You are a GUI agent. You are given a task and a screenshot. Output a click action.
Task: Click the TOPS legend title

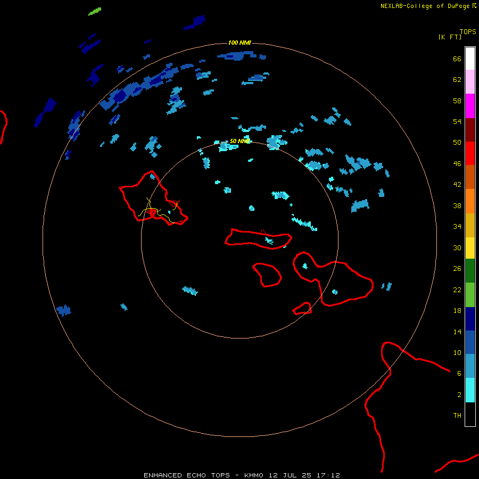click(x=468, y=31)
